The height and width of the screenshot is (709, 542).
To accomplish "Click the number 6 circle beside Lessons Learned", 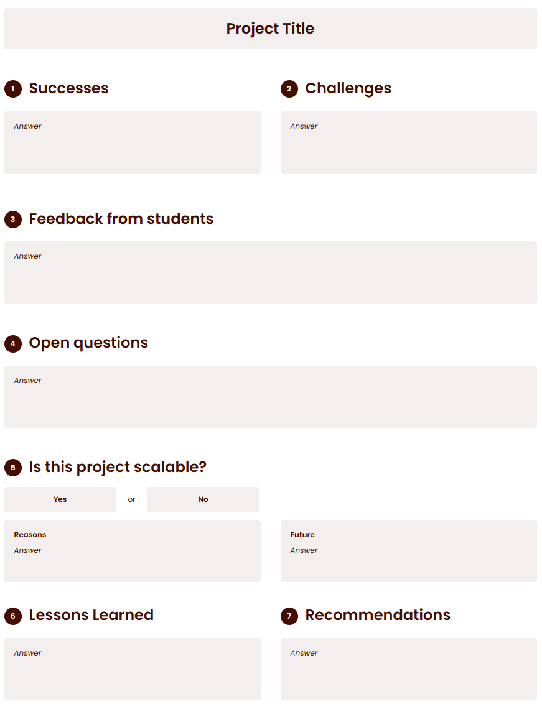I will 13,616.
